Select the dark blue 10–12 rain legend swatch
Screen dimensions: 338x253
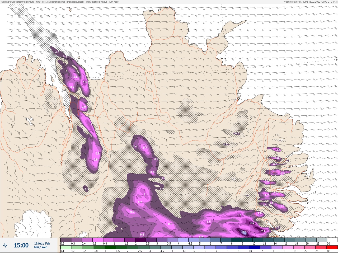point(255,247)
